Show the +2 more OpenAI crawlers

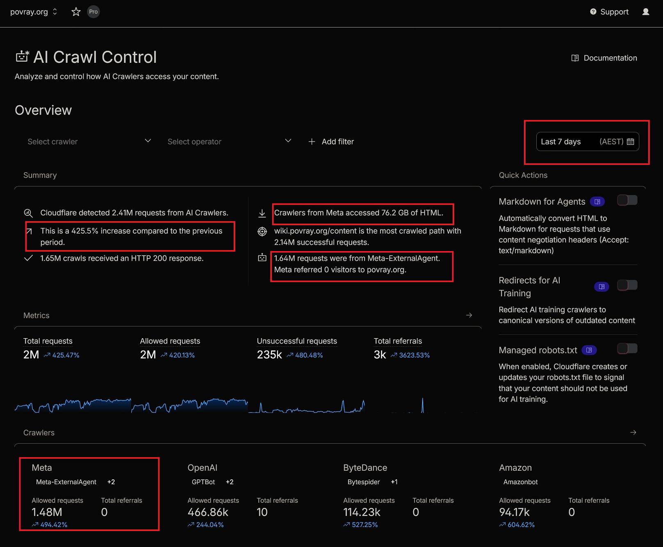coord(230,482)
